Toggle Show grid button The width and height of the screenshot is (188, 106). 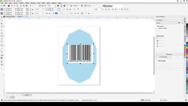click(65, 6)
